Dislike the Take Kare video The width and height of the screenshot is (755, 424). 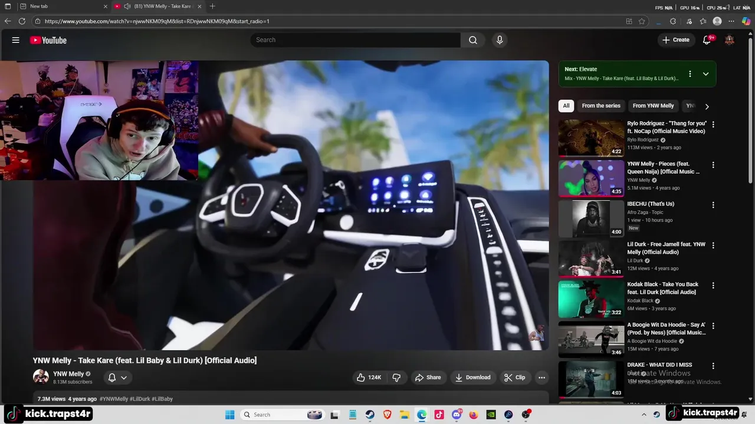[x=397, y=377]
